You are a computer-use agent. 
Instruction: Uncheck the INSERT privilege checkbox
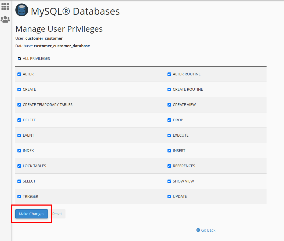(169, 151)
